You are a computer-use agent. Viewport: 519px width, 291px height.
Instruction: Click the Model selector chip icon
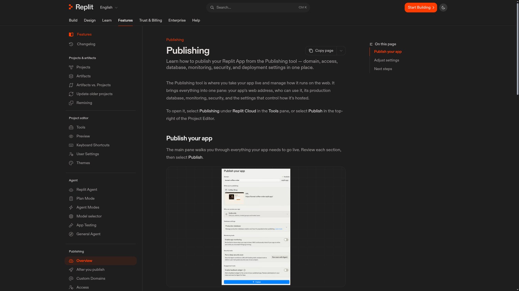[x=71, y=217]
